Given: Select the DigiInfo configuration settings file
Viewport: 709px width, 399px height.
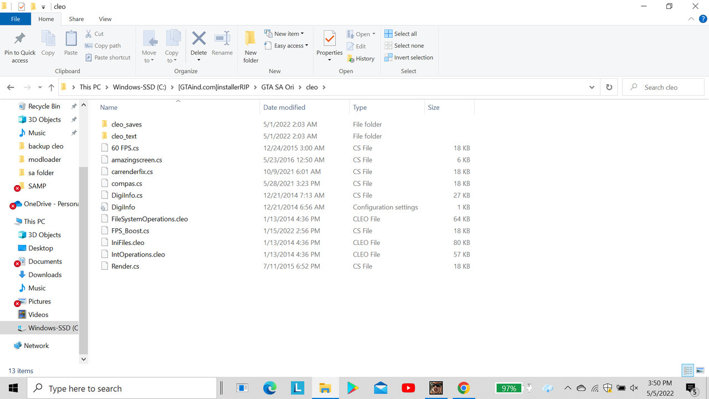Looking at the screenshot, I should pyautogui.click(x=123, y=207).
